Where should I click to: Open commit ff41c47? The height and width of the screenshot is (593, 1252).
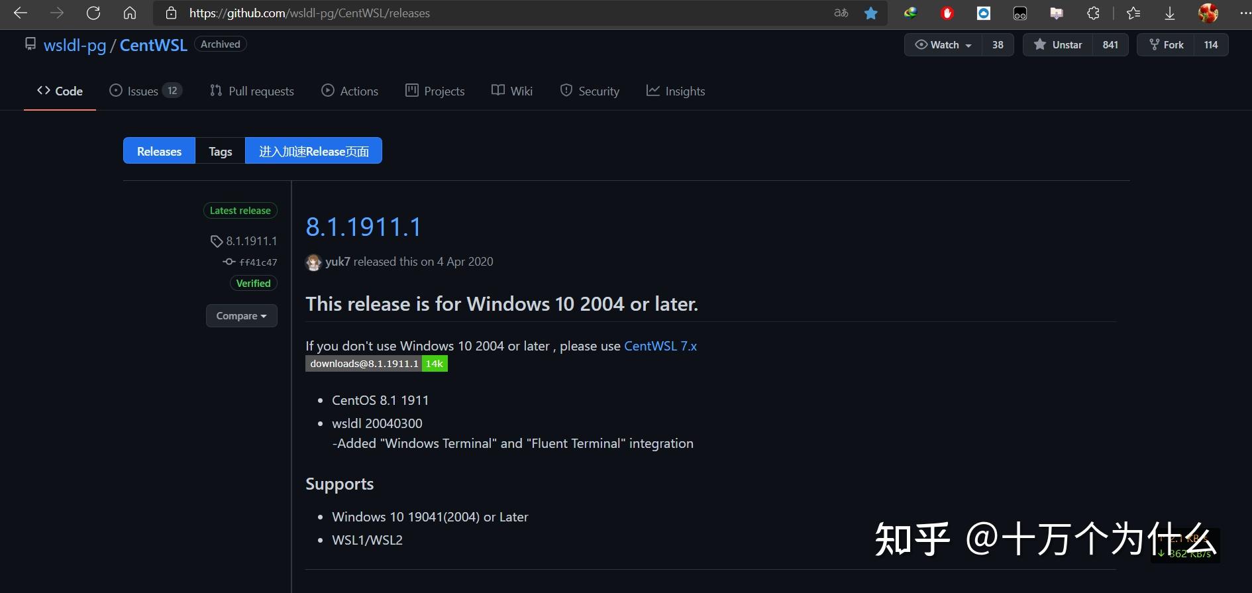(250, 262)
